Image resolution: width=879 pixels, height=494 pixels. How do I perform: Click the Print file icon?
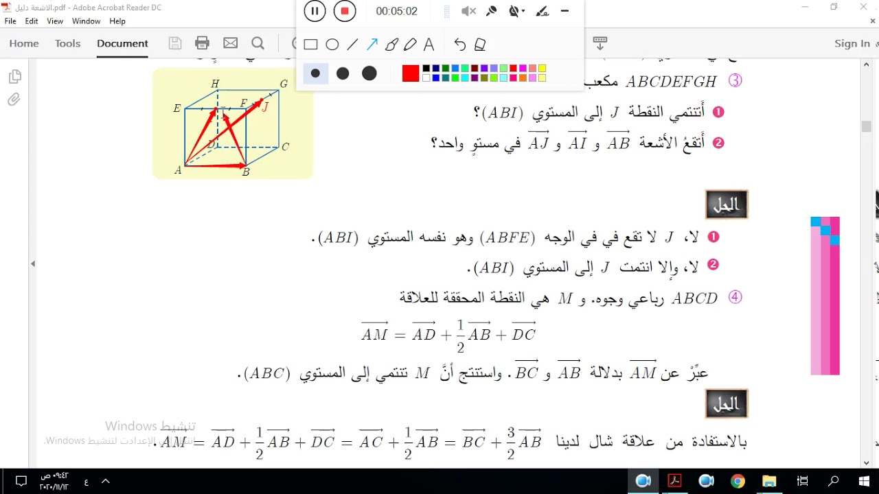click(202, 43)
